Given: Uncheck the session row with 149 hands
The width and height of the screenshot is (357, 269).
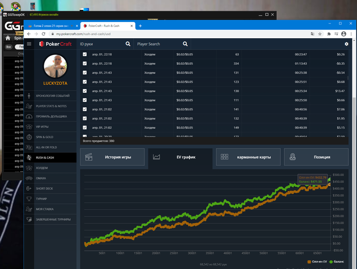Looking at the screenshot, I should (85, 127).
